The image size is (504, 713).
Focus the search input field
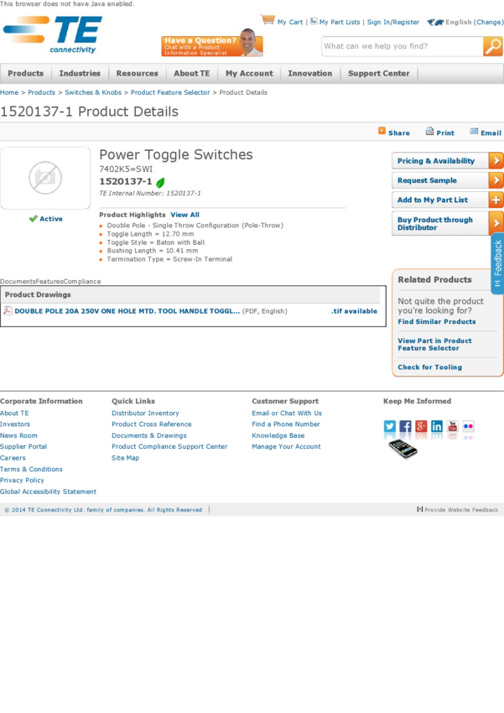403,46
